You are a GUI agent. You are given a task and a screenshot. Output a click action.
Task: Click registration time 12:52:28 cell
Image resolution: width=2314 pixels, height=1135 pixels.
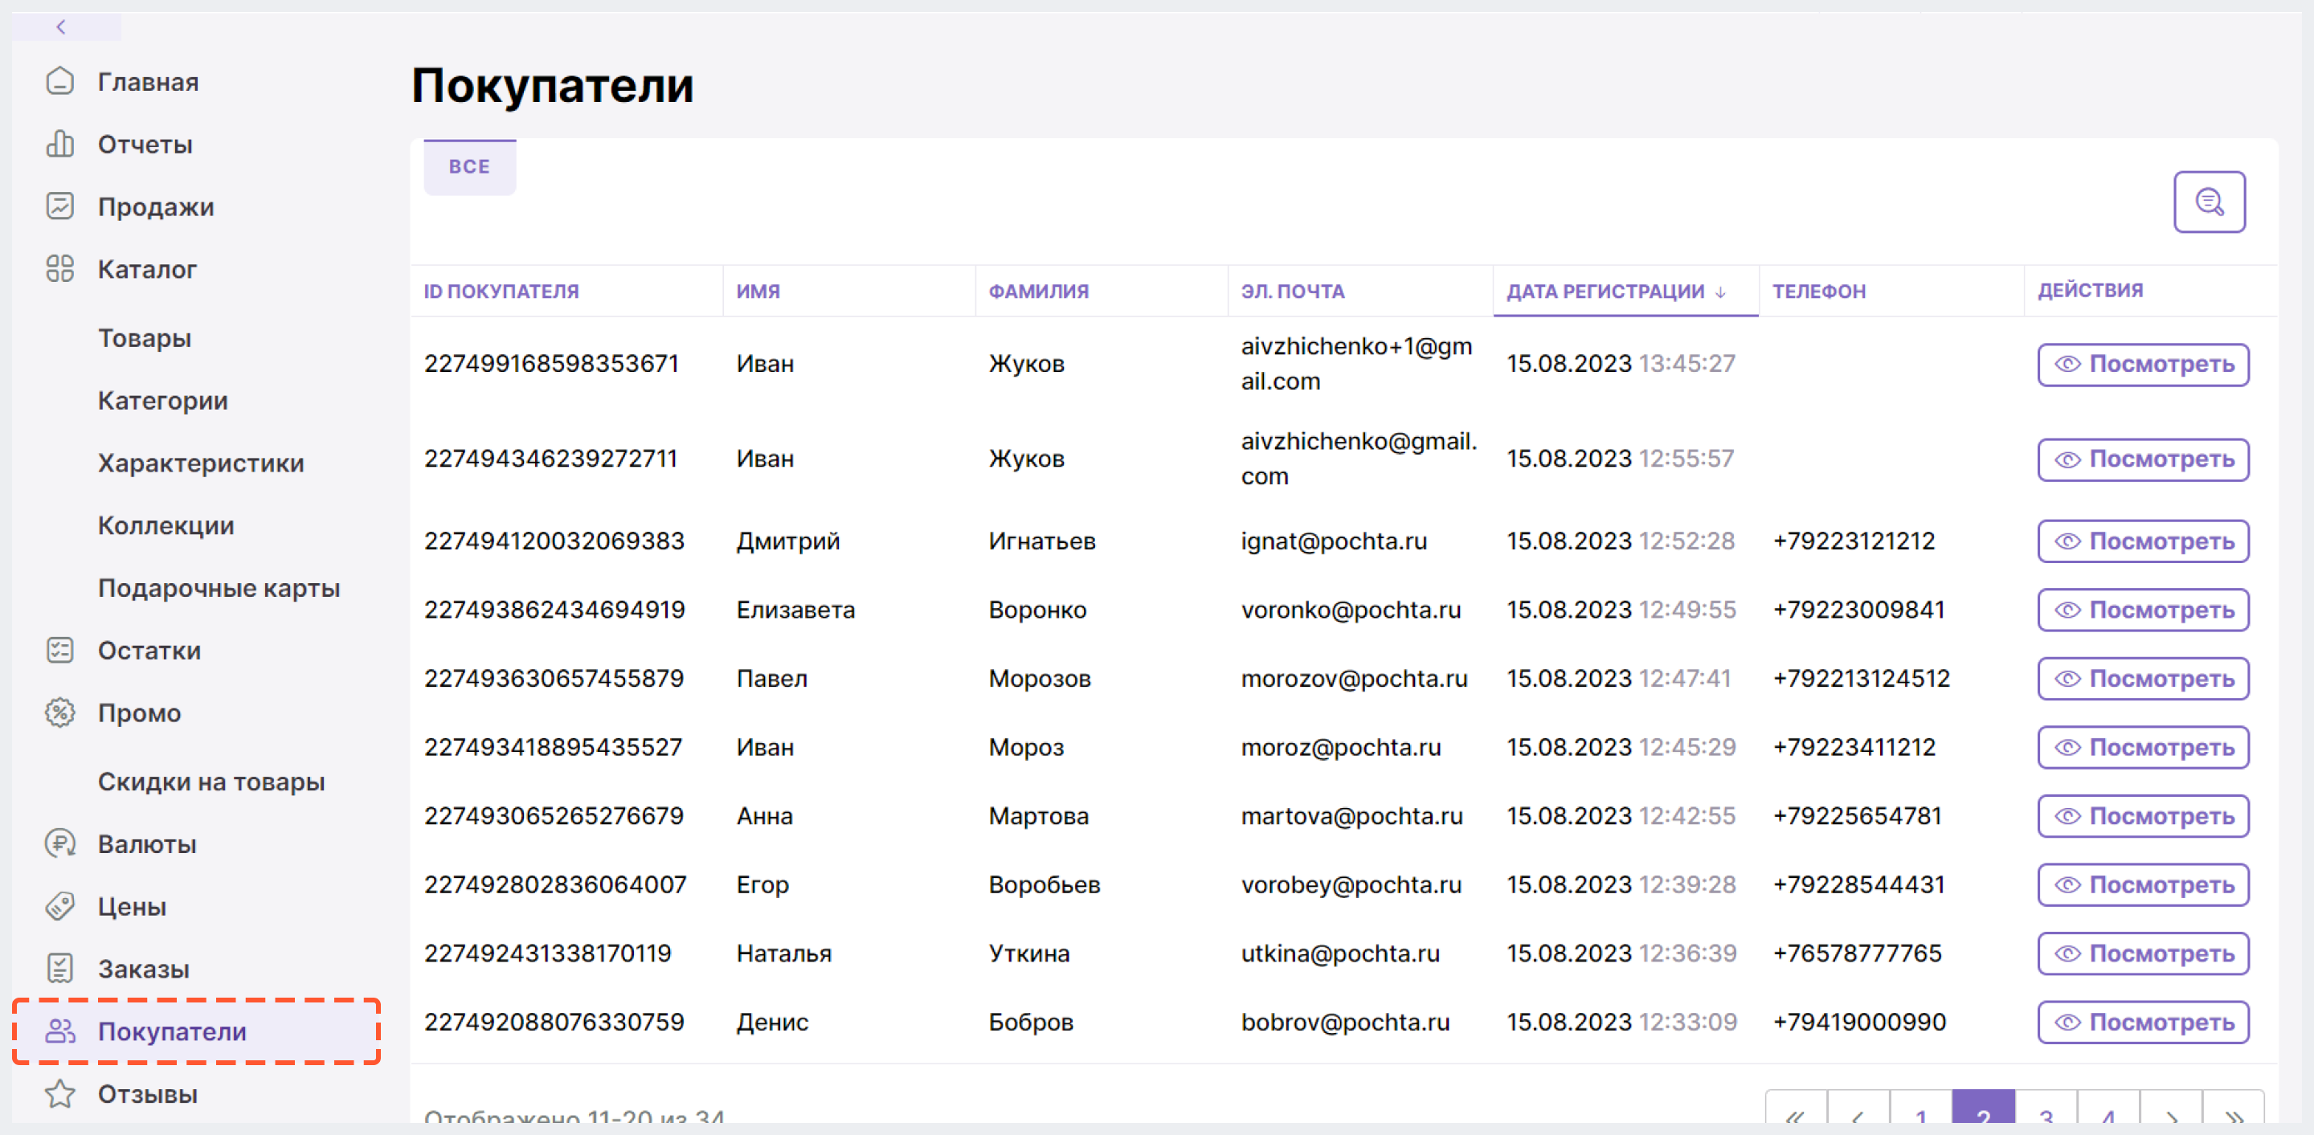(x=1687, y=541)
